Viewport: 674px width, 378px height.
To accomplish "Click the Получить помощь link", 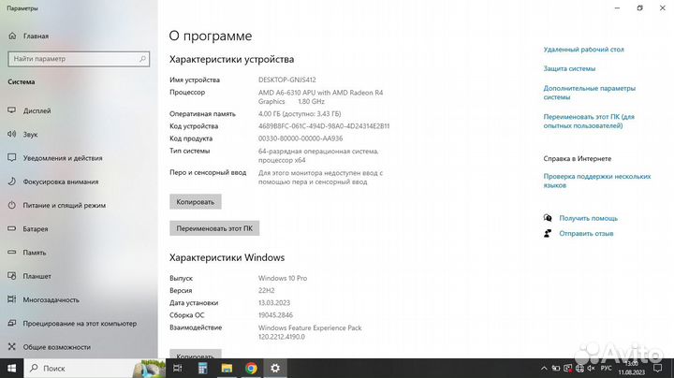I will point(588,218).
